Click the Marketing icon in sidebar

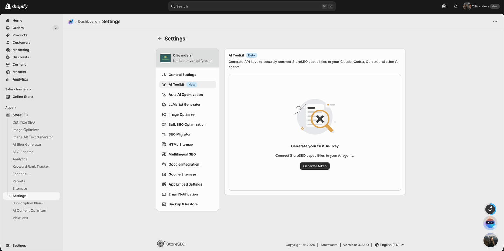[8, 50]
